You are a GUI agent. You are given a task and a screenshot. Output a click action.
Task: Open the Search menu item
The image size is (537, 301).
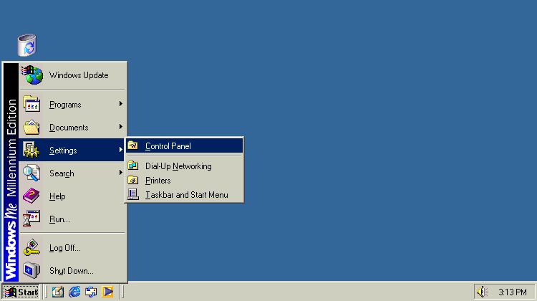coord(72,173)
